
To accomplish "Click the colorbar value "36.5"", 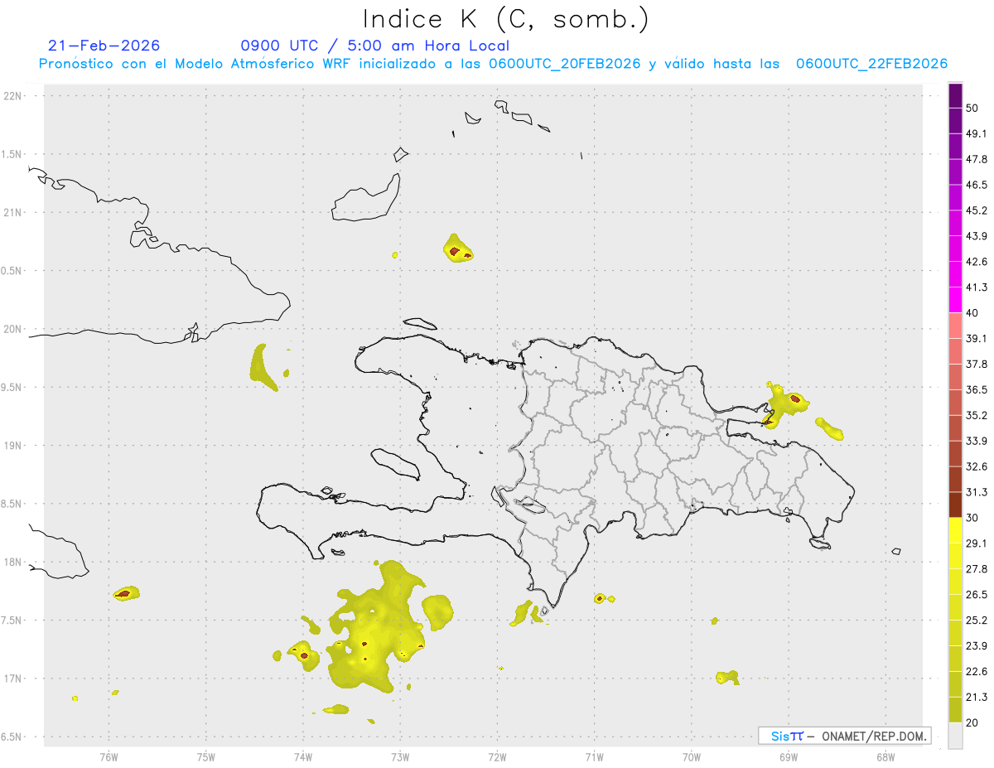I will (977, 389).
